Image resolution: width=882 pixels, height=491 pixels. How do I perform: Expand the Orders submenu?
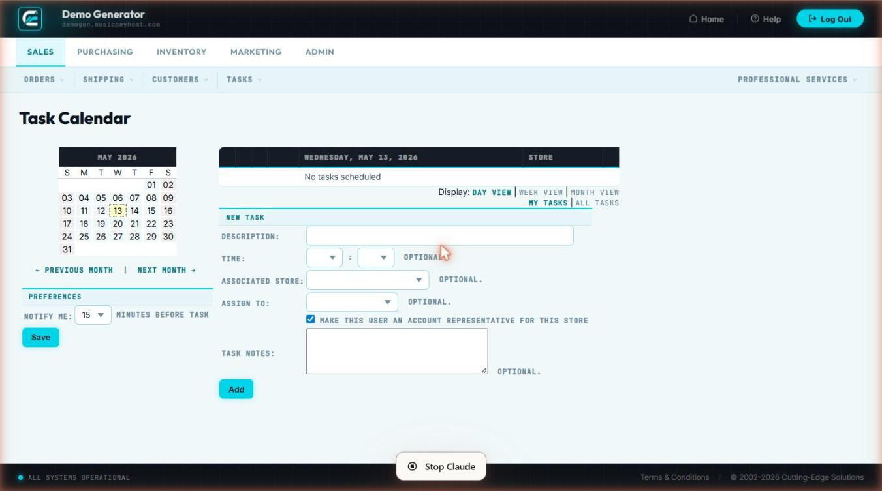pos(44,80)
